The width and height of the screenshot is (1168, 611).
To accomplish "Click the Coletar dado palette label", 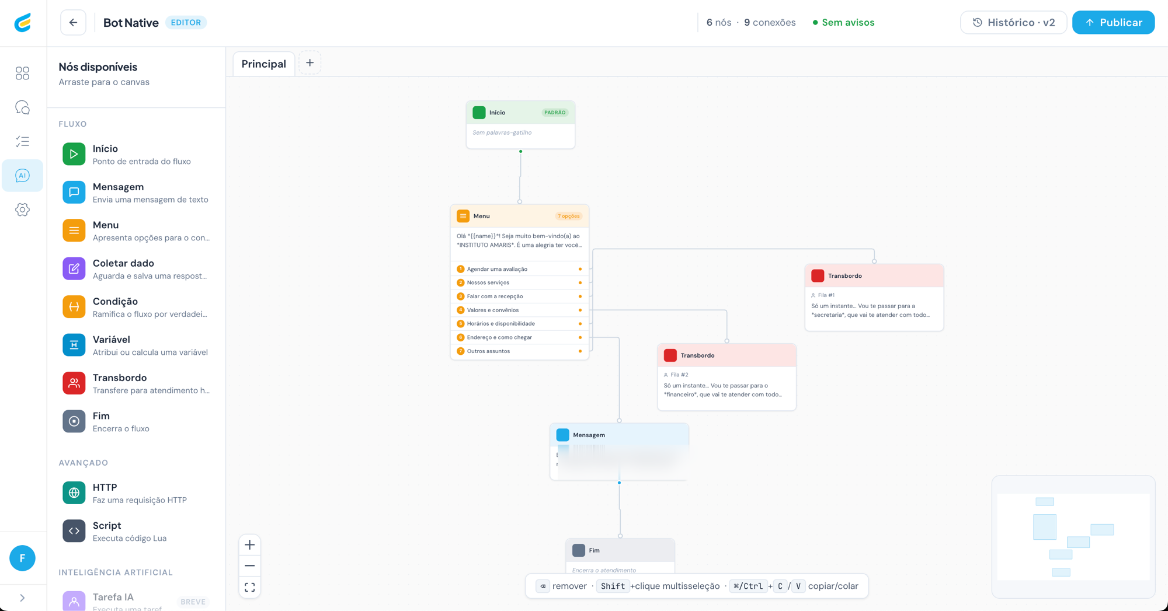I will (x=123, y=263).
